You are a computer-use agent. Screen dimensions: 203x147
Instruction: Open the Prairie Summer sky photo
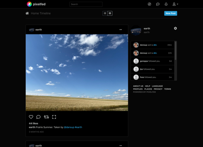click(x=77, y=72)
